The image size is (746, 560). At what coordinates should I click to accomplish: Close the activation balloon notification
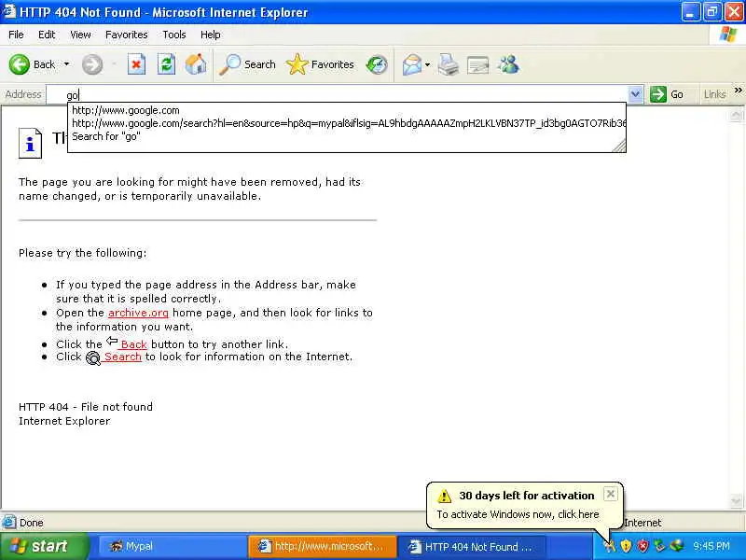tap(611, 494)
